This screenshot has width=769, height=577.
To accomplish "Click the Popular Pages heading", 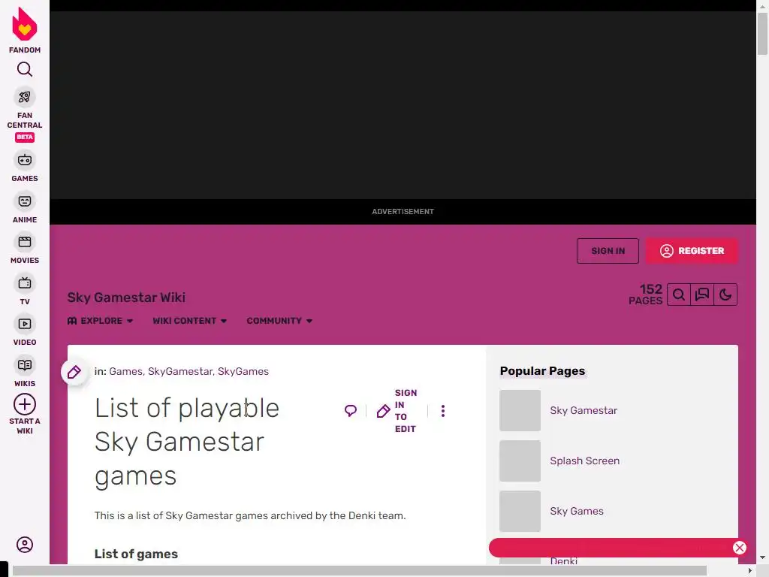I will 542,371.
